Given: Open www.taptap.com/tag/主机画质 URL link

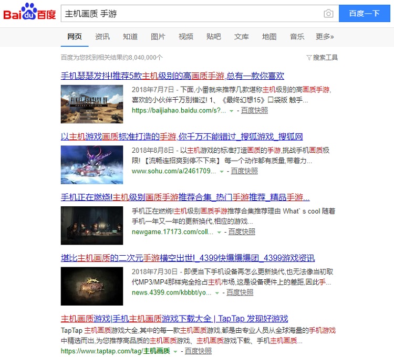Looking at the screenshot, I should click(116, 351).
